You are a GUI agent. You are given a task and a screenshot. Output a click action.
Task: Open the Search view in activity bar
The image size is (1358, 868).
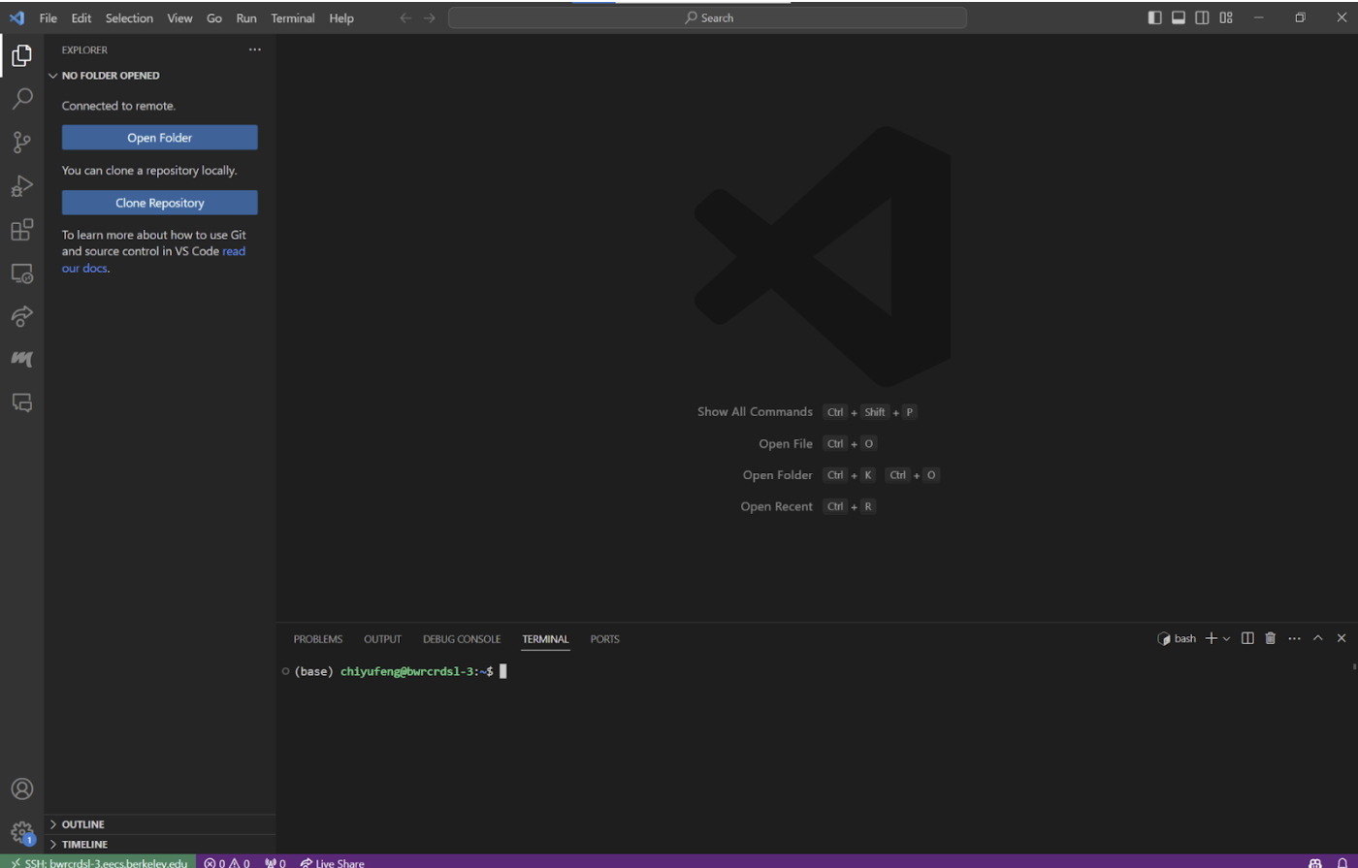pos(21,99)
